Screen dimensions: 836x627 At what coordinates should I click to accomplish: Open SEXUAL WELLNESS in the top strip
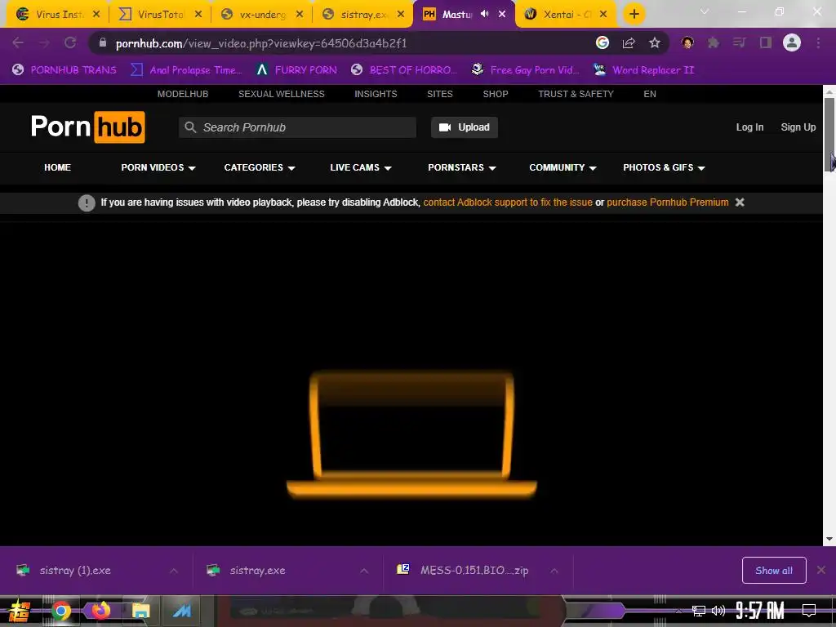click(x=282, y=94)
